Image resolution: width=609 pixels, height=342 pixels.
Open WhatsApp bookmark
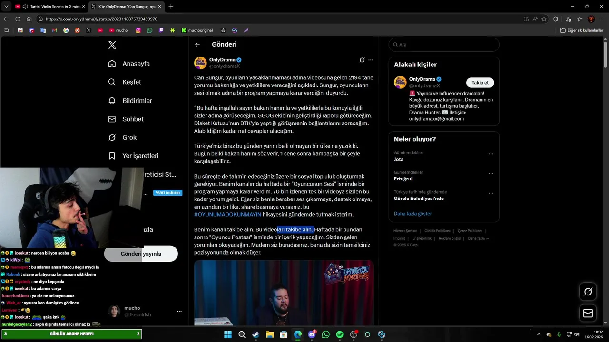coord(150,30)
